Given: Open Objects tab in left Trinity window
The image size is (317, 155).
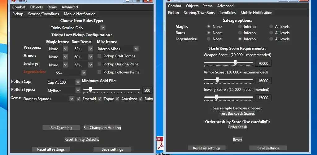Looking at the screenshot, I should coord(37,7).
